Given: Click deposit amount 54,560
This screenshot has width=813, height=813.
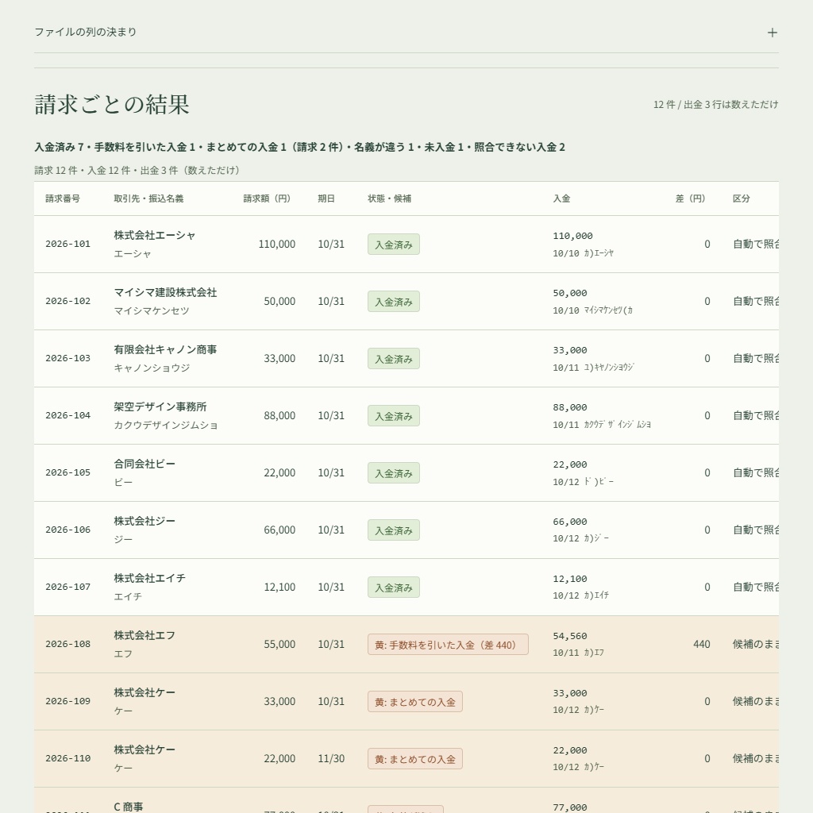Looking at the screenshot, I should pos(570,636).
